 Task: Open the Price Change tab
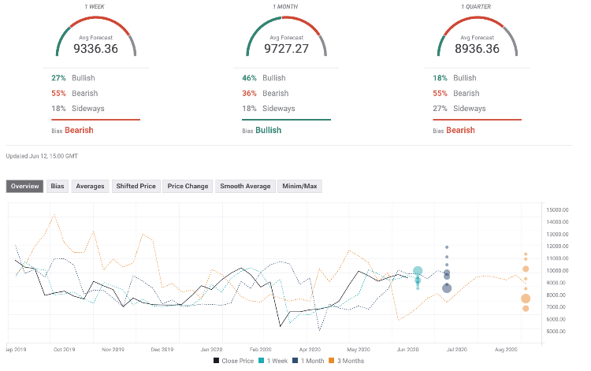pyautogui.click(x=188, y=187)
